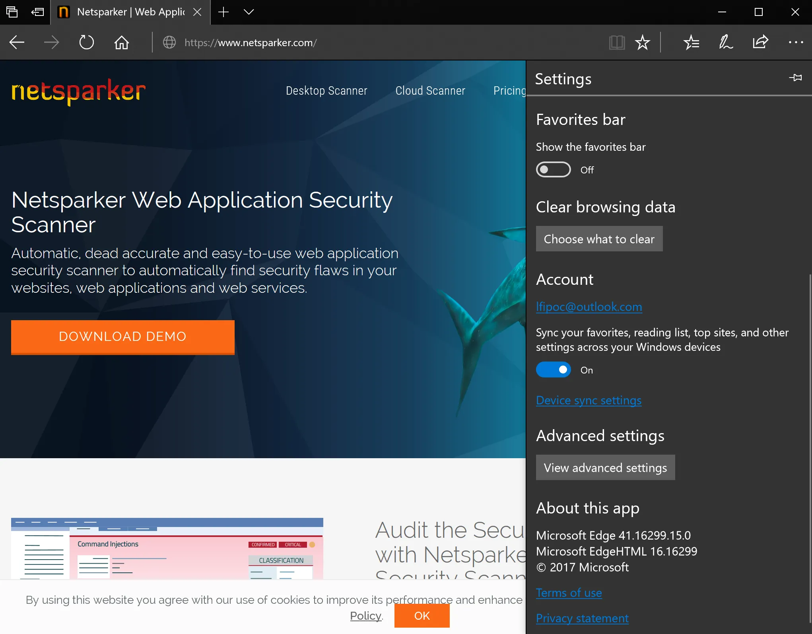Open Device sync settings link
812x634 pixels.
pyautogui.click(x=589, y=400)
